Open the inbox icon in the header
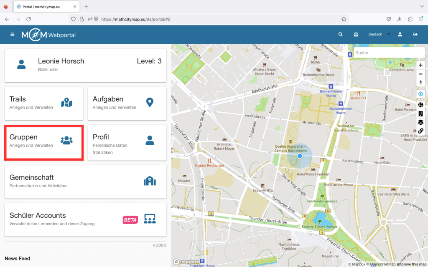The image size is (428, 267). tap(356, 35)
